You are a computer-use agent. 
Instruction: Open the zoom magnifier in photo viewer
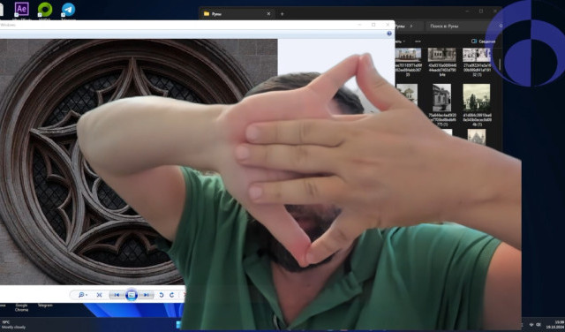(x=82, y=295)
